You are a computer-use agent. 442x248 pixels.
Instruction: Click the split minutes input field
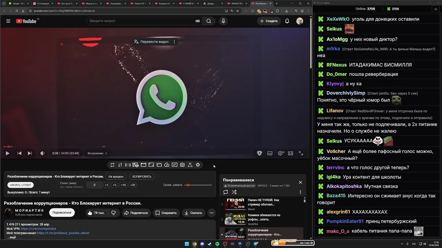94,185
